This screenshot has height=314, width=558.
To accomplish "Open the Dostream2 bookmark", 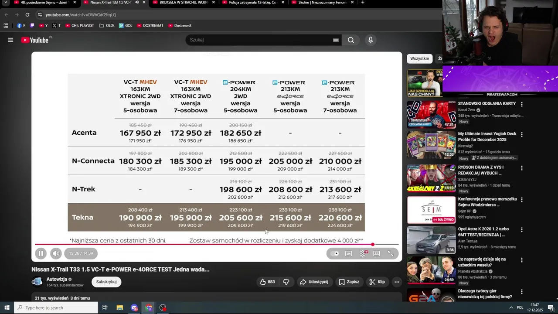I will tap(180, 26).
